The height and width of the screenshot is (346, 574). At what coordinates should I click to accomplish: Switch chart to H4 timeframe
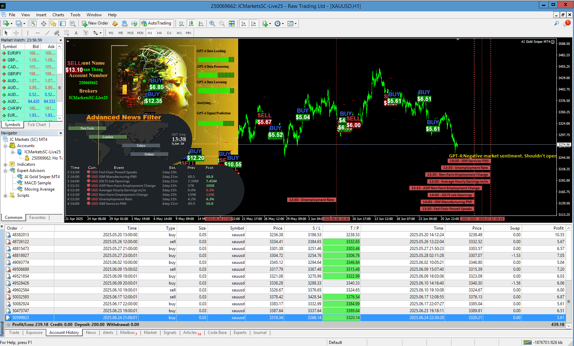(159, 33)
